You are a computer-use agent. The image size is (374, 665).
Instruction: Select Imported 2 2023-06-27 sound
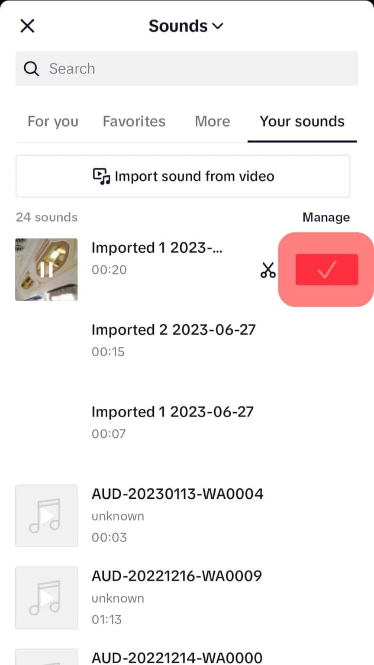point(173,340)
